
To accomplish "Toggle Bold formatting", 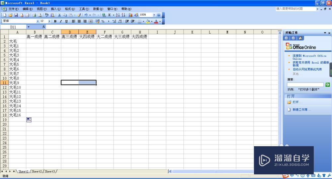I will pyautogui.click(x=55, y=21).
